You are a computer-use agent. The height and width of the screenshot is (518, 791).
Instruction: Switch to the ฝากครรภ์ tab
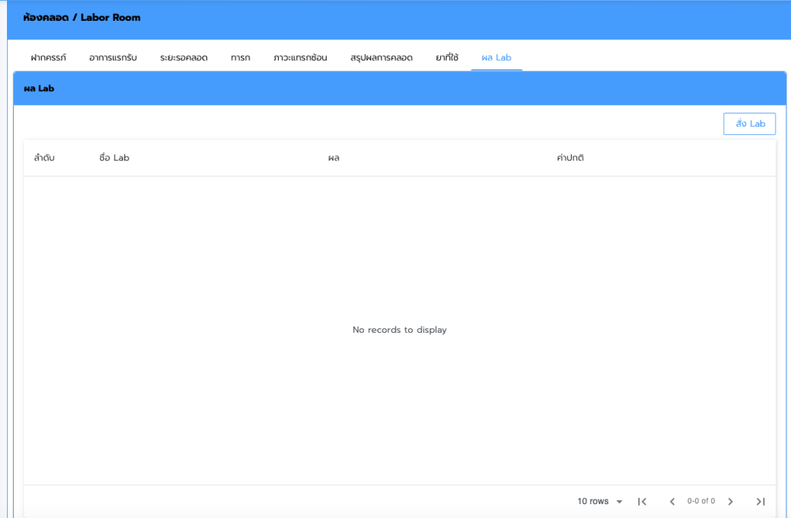coord(49,58)
